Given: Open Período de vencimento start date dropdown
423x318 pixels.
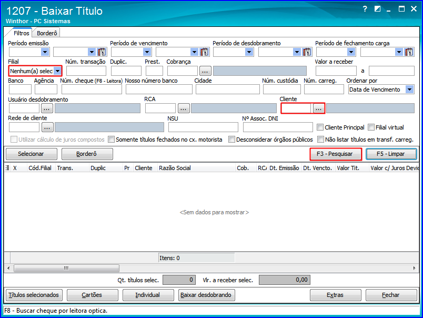Looking at the screenshot, I should (147, 52).
